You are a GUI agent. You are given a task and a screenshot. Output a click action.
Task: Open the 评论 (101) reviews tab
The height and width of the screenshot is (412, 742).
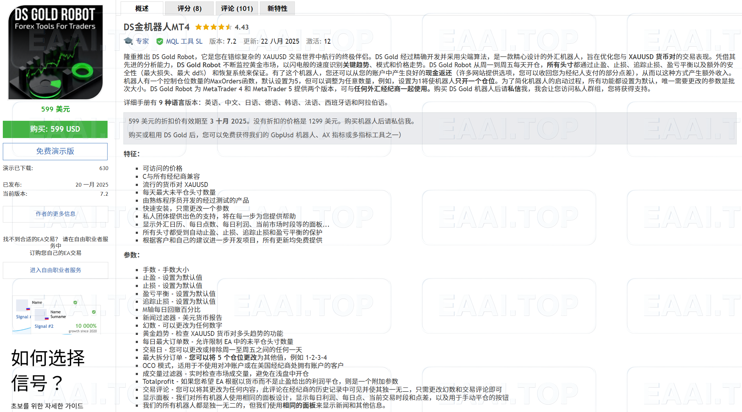(x=237, y=8)
